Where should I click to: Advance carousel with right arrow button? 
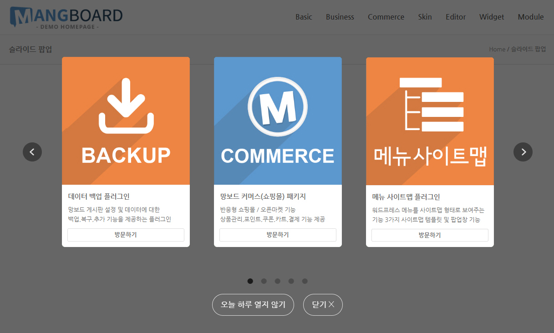(x=523, y=152)
